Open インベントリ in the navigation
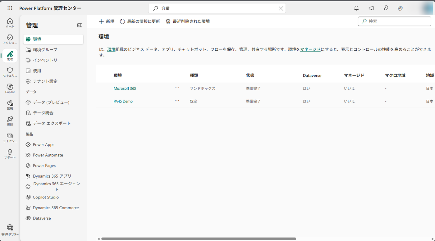Screen dimensions: 435x241 coord(53,60)
